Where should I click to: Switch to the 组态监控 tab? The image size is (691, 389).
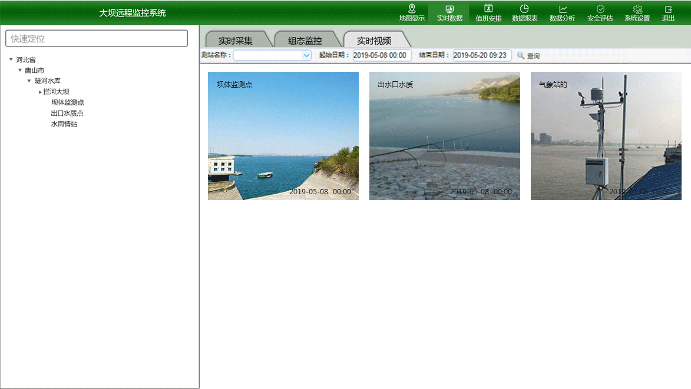305,41
